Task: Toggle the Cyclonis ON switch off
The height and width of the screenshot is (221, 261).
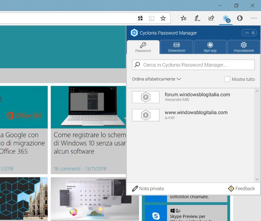Action: click(249, 33)
